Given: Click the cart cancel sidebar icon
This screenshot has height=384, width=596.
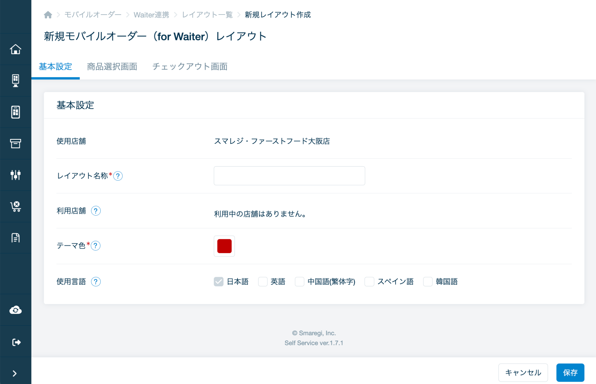Looking at the screenshot, I should (15, 206).
